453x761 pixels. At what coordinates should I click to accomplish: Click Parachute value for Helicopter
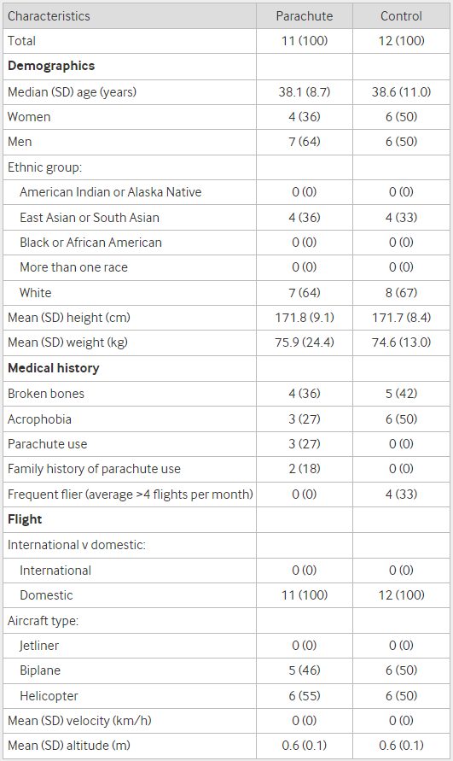(x=304, y=696)
